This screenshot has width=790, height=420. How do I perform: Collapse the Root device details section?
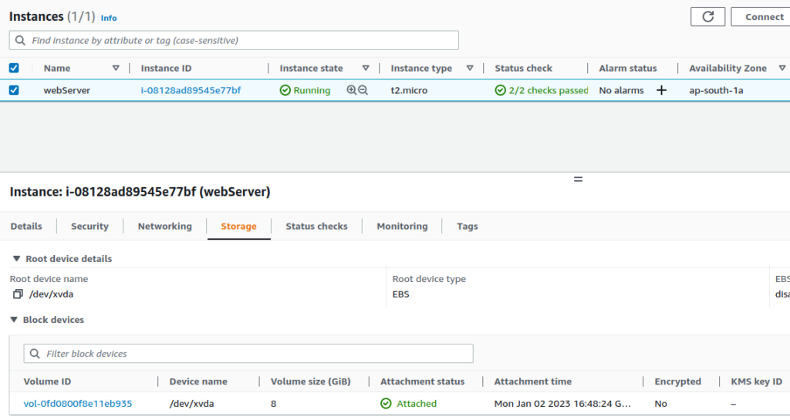click(16, 259)
